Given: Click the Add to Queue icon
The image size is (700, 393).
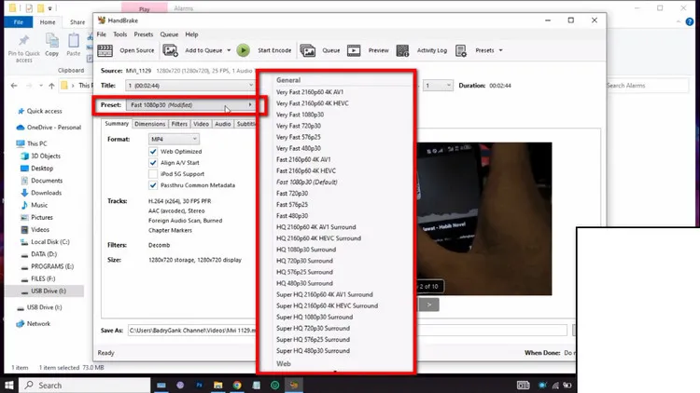Looking at the screenshot, I should click(170, 50).
